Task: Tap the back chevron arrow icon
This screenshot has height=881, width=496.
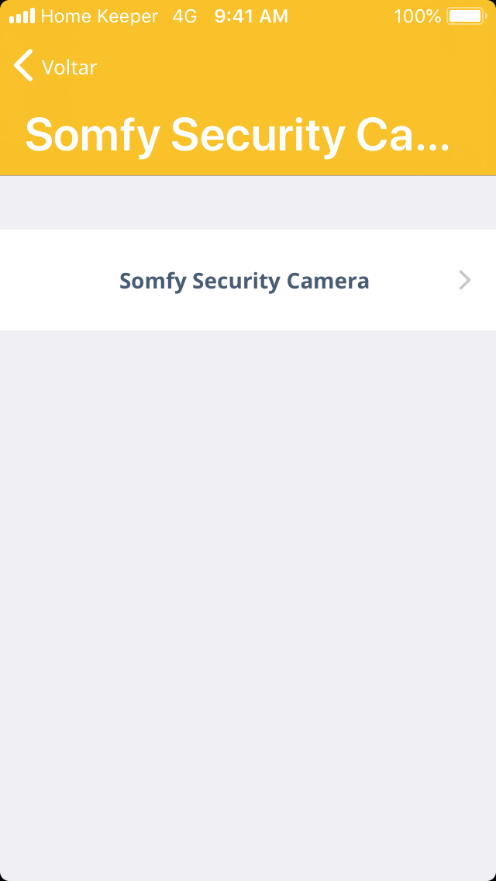Action: point(23,66)
